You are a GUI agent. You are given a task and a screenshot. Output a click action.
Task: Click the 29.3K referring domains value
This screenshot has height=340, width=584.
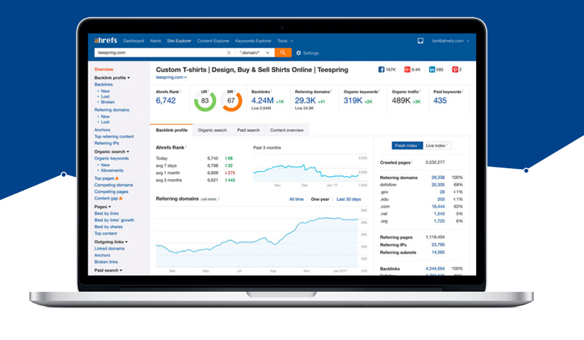coord(305,100)
